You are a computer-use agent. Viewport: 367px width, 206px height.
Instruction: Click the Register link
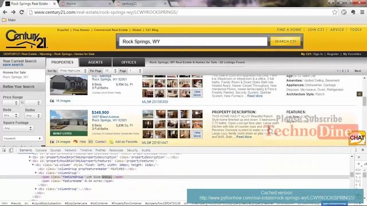click(x=333, y=54)
